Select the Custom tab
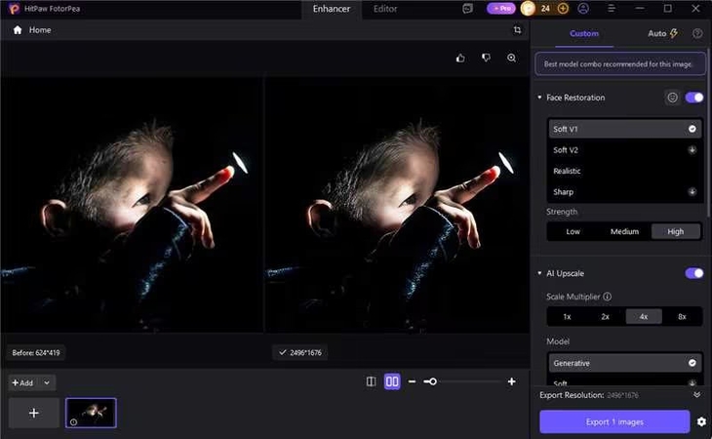Screen dimensions: 712x439 coord(584,33)
